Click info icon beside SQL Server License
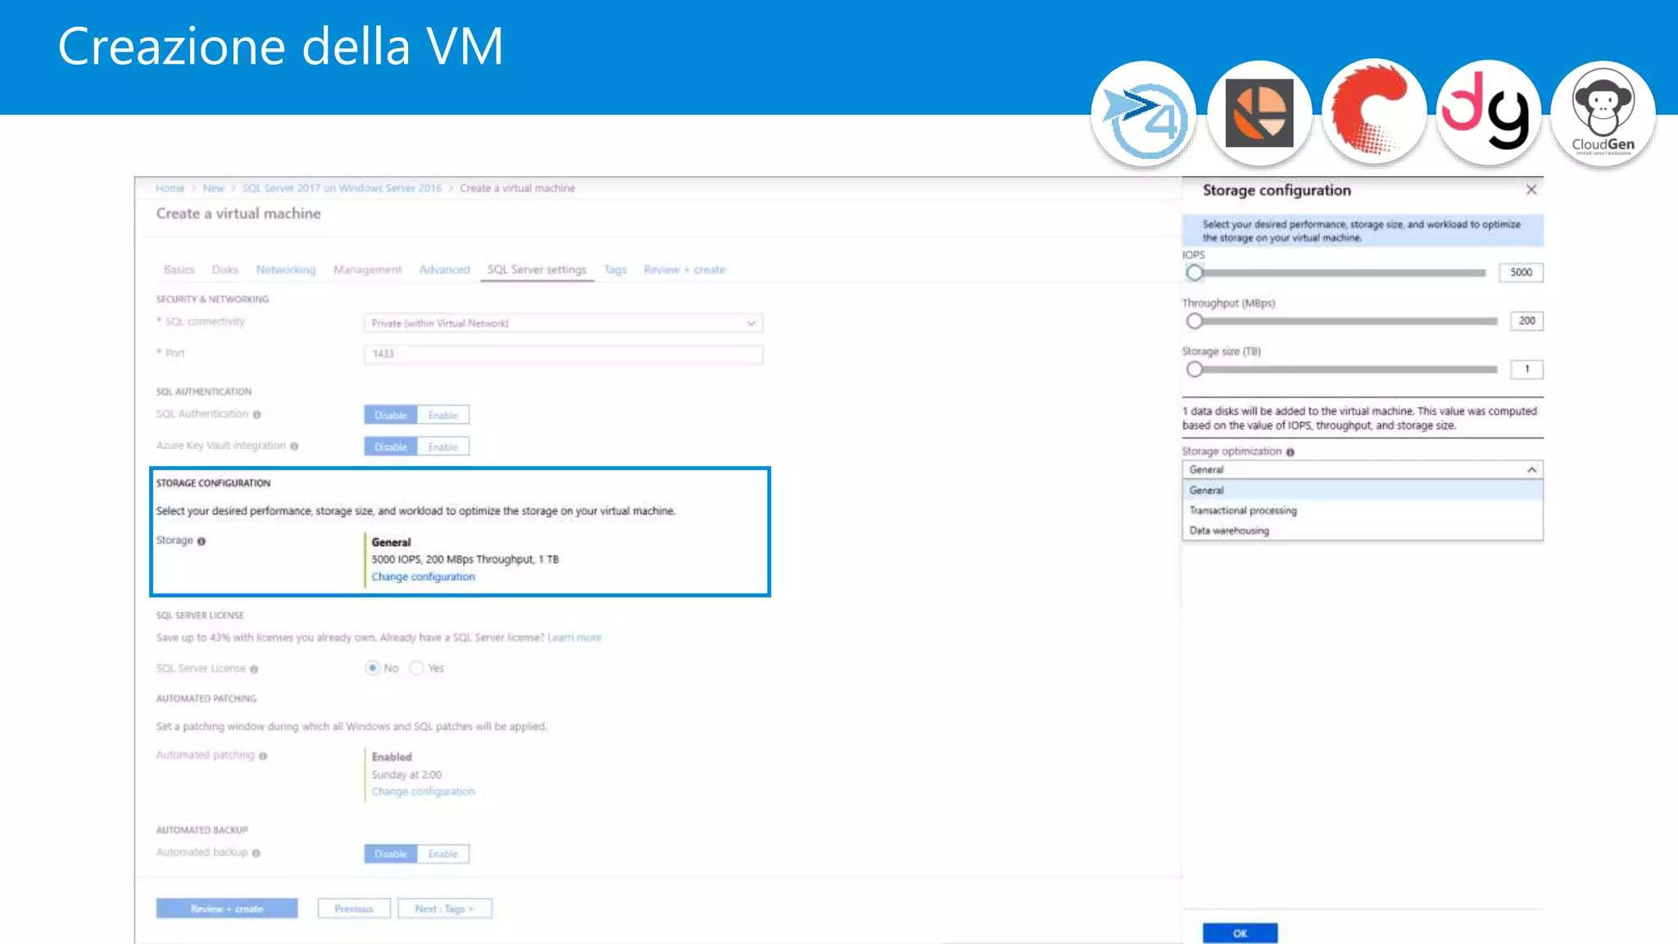 254,669
